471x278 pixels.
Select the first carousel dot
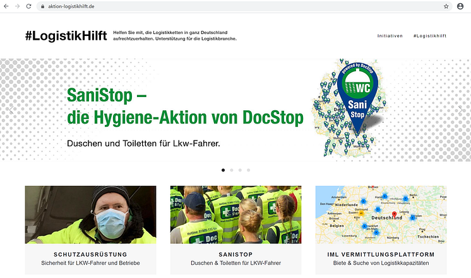pos(223,170)
